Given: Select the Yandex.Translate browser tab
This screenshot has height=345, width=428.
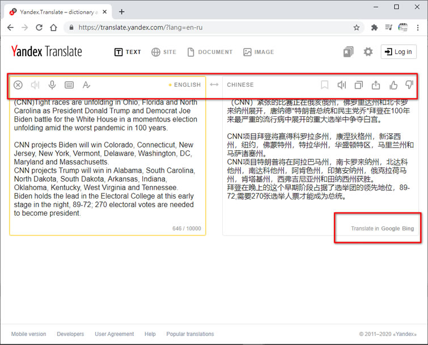Looking at the screenshot, I should click(x=58, y=12).
